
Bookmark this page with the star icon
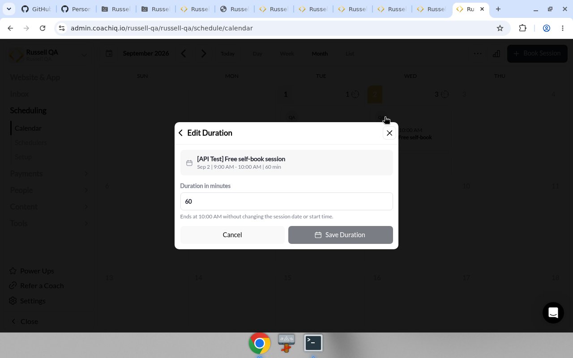500,28
